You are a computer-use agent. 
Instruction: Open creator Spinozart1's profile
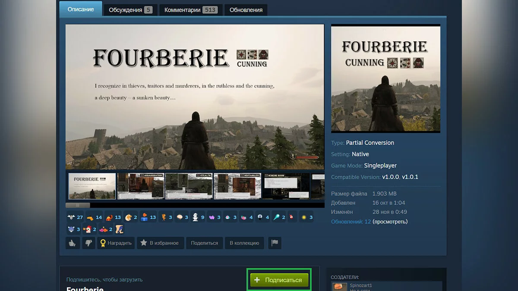pyautogui.click(x=360, y=285)
